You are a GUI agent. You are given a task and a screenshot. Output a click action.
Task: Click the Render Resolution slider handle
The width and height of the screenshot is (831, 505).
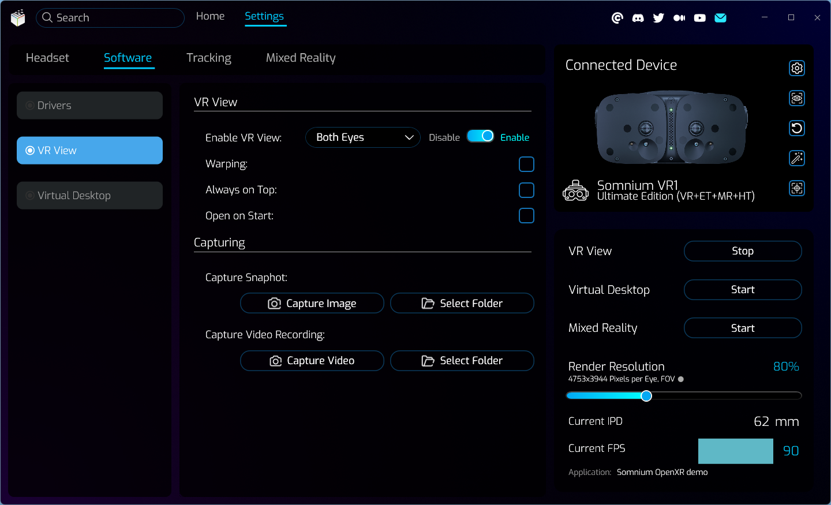(x=646, y=396)
